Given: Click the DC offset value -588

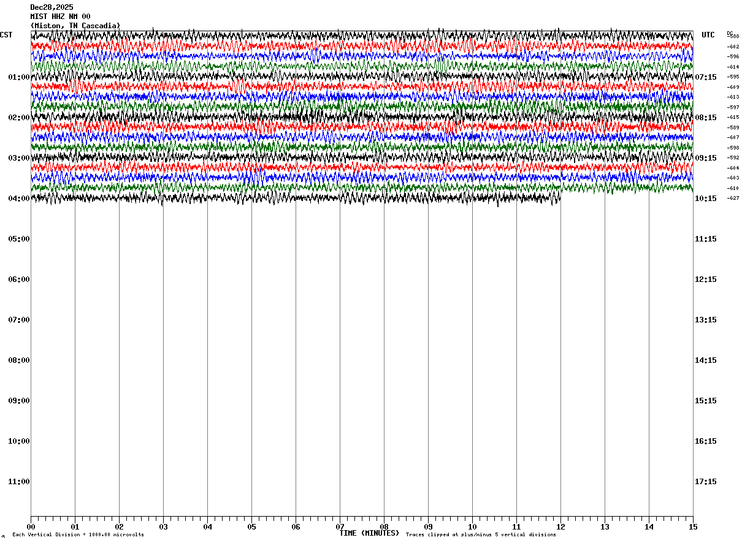Looking at the screenshot, I should tap(733, 37).
